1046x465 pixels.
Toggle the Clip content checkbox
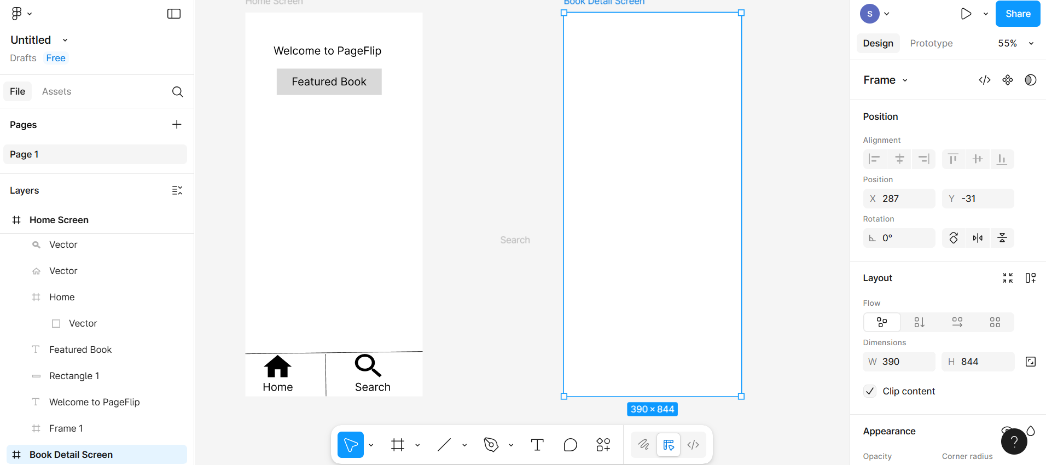870,391
